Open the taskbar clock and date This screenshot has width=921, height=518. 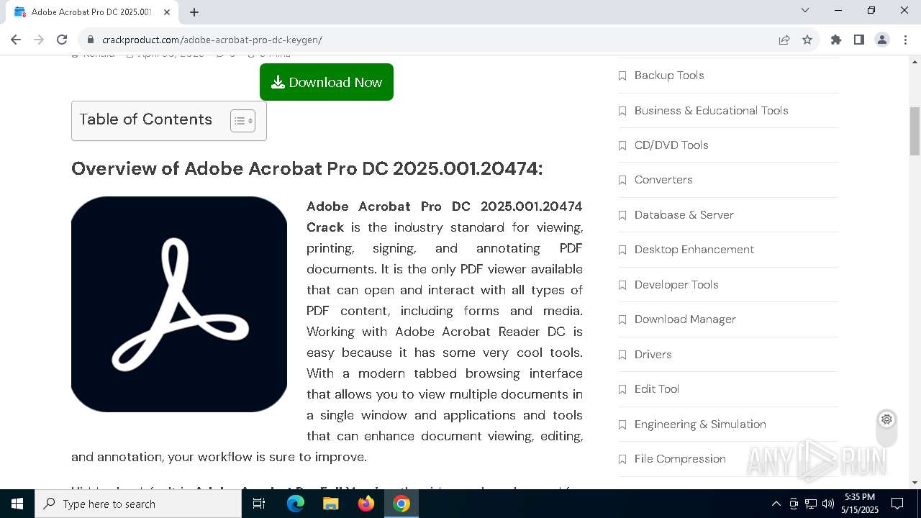click(x=860, y=504)
